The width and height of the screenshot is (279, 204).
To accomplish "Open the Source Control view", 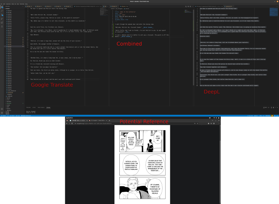I will pos(2,15).
